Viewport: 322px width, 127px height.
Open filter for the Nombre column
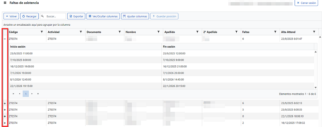click(x=158, y=32)
